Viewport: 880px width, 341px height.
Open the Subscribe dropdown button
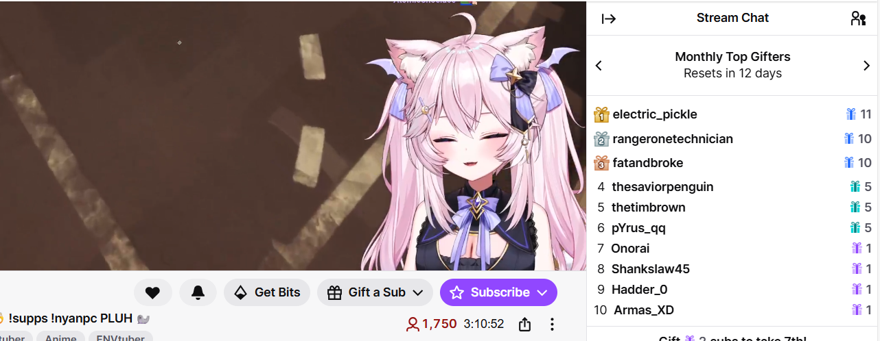coord(498,292)
